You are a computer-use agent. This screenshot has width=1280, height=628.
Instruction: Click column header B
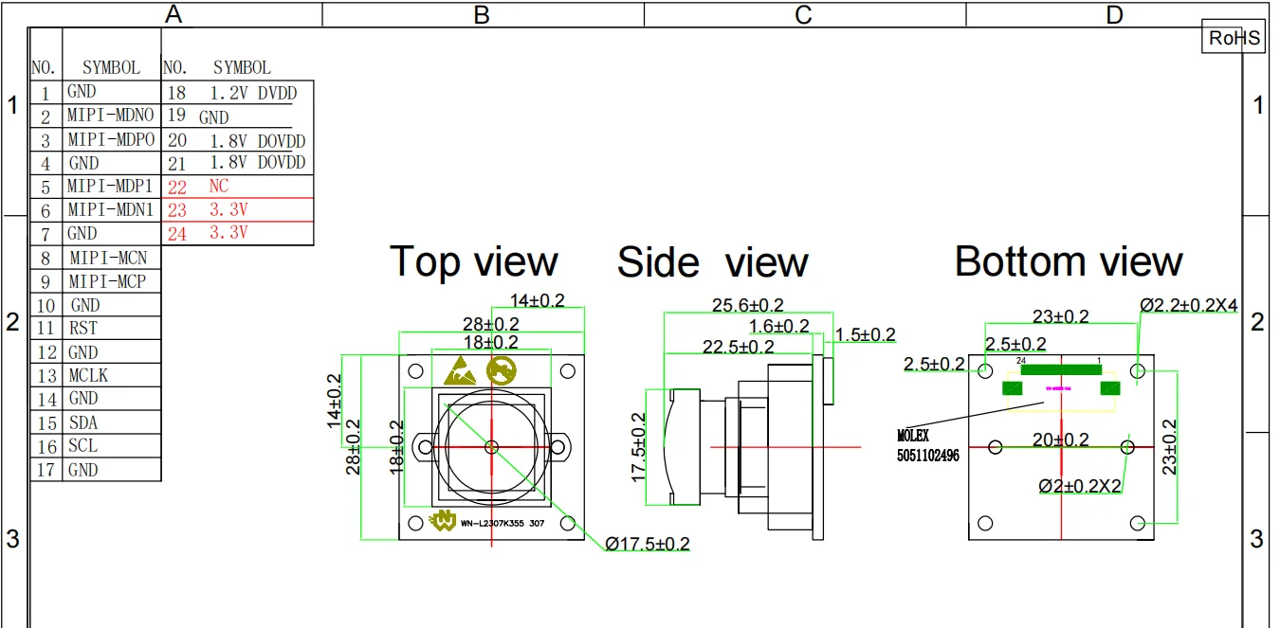482,14
